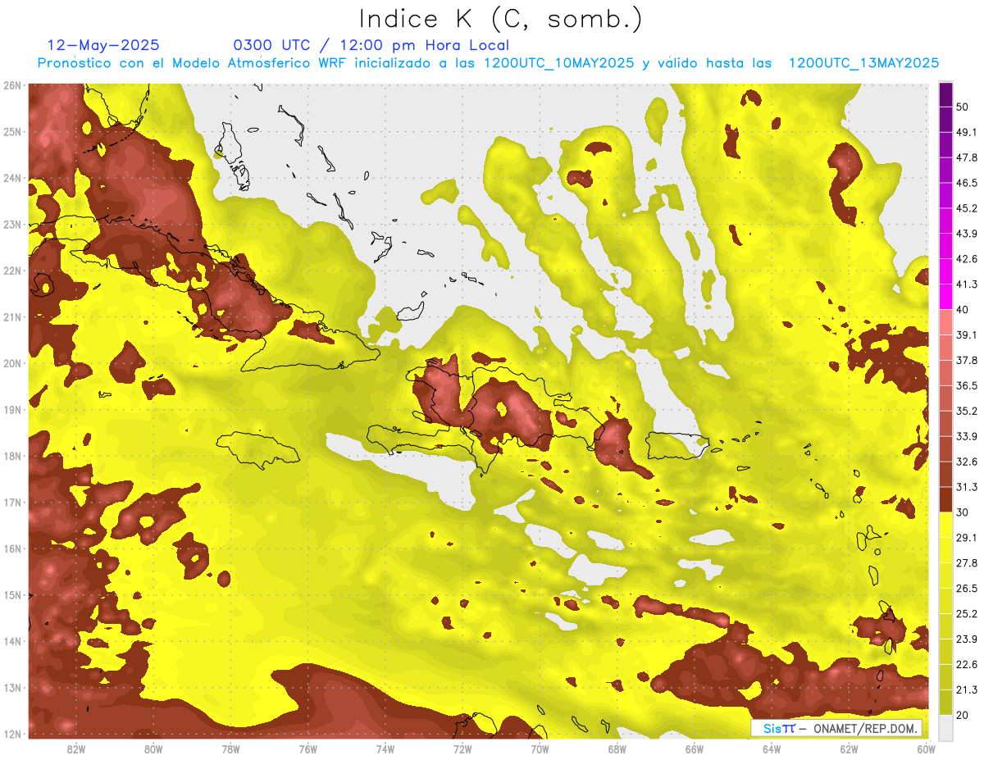This screenshot has width=984, height=760.
Task: Click the latitude label "13N"
Action: tap(12, 688)
